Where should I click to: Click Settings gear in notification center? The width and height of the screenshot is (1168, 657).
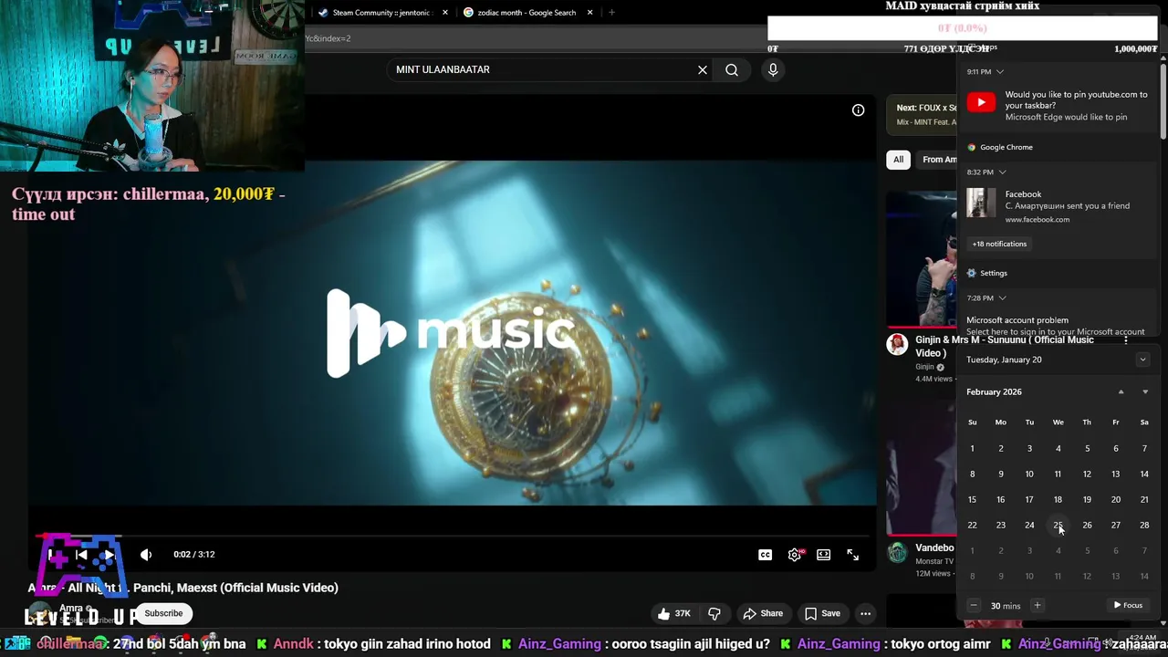(971, 273)
